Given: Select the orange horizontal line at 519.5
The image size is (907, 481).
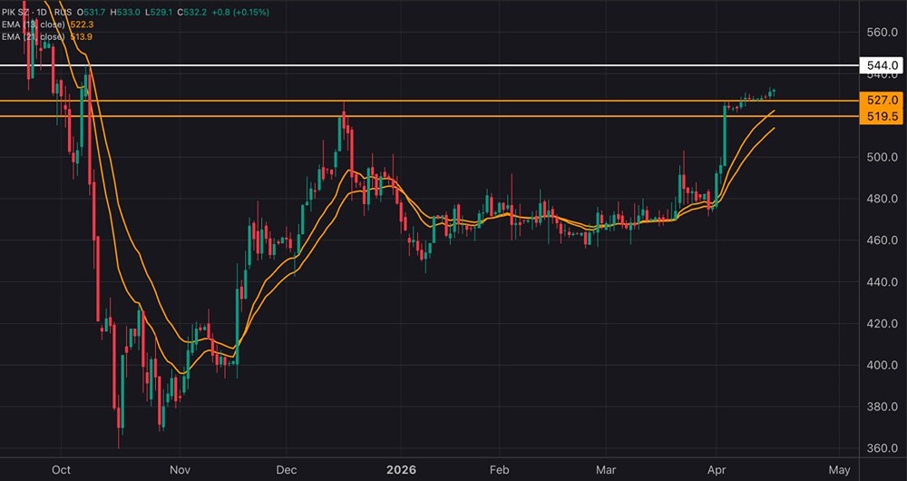Looking at the screenshot, I should (429, 116).
